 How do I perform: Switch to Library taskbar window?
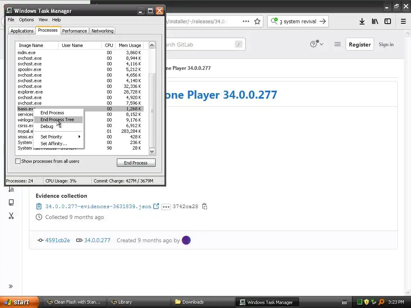point(138,302)
